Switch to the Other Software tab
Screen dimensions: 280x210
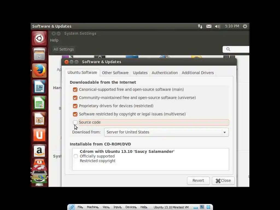click(x=115, y=73)
